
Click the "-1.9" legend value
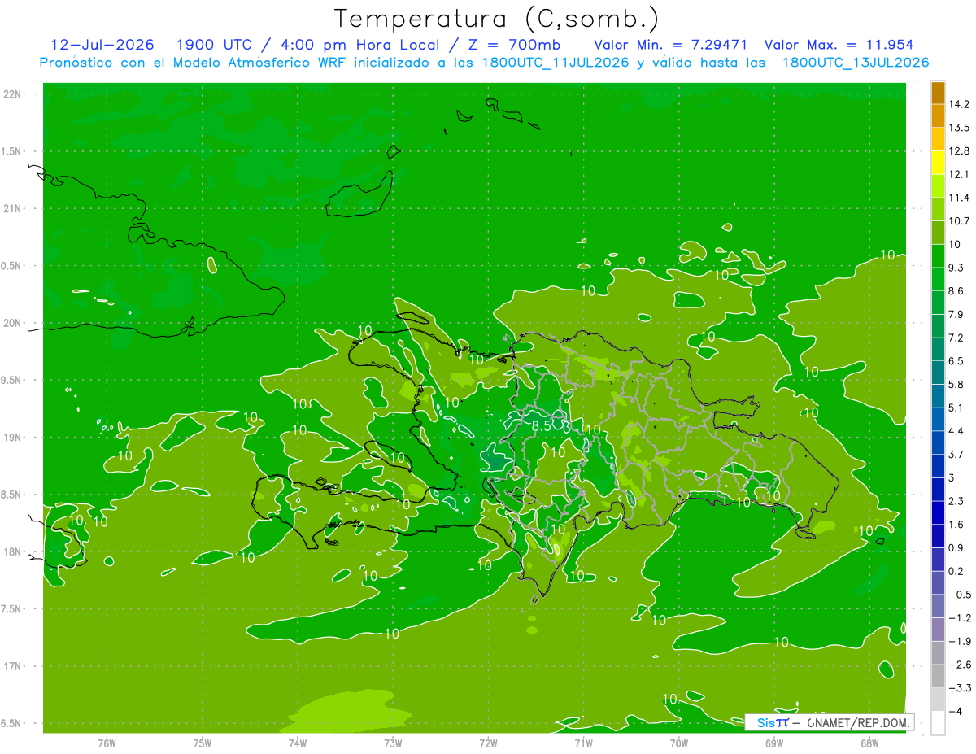click(959, 642)
